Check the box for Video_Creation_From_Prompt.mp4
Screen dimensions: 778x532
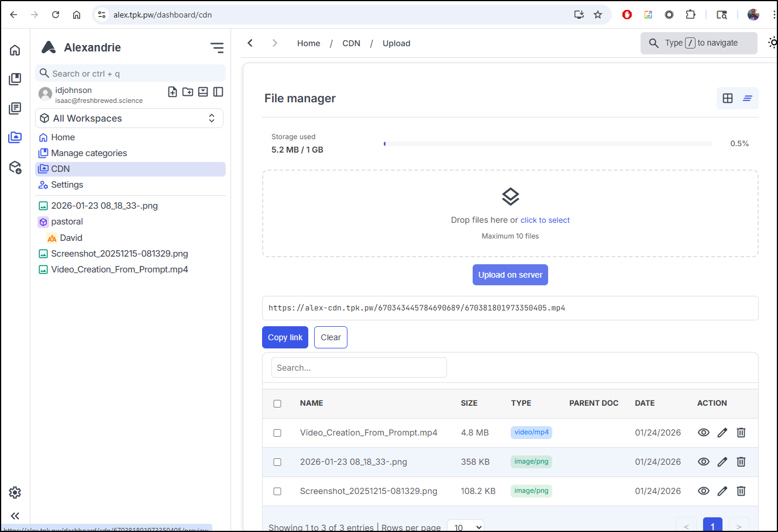(277, 433)
